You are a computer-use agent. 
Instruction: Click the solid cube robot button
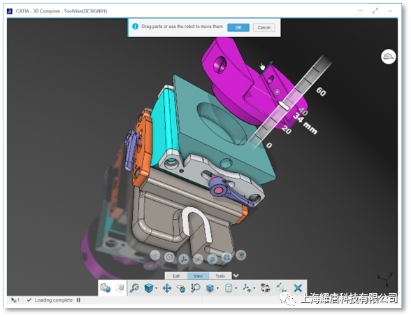pyautogui.click(x=241, y=255)
